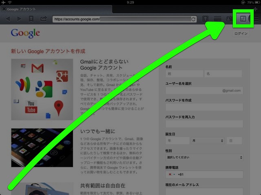Go forward with the right arrow button

(x=19, y=19)
